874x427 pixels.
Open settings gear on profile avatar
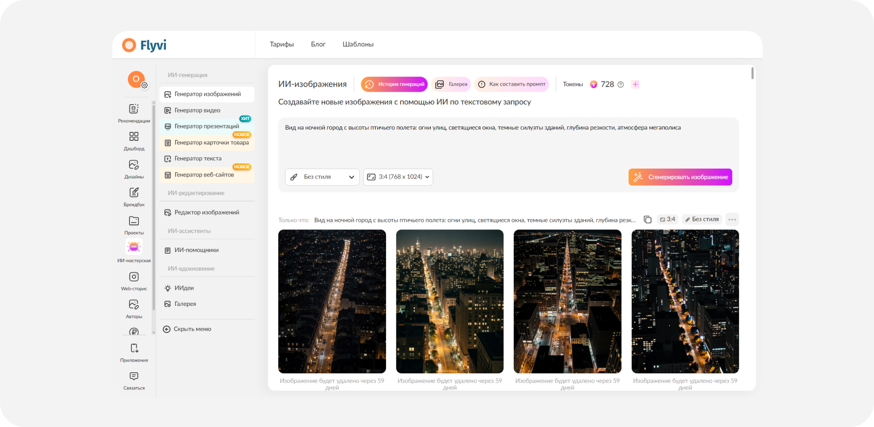point(144,86)
